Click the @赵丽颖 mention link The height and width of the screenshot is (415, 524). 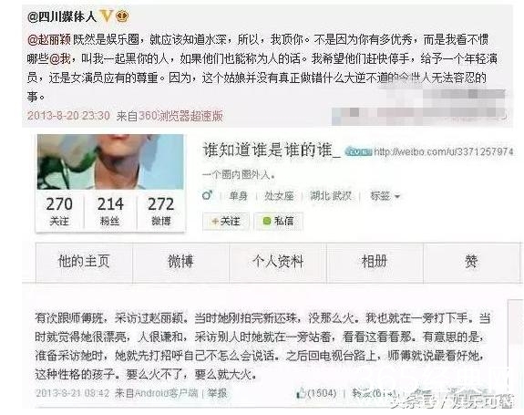tap(49, 39)
